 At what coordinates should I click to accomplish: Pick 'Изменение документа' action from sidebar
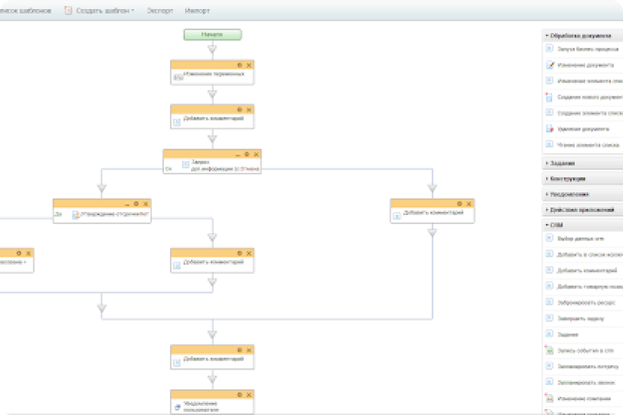point(583,65)
